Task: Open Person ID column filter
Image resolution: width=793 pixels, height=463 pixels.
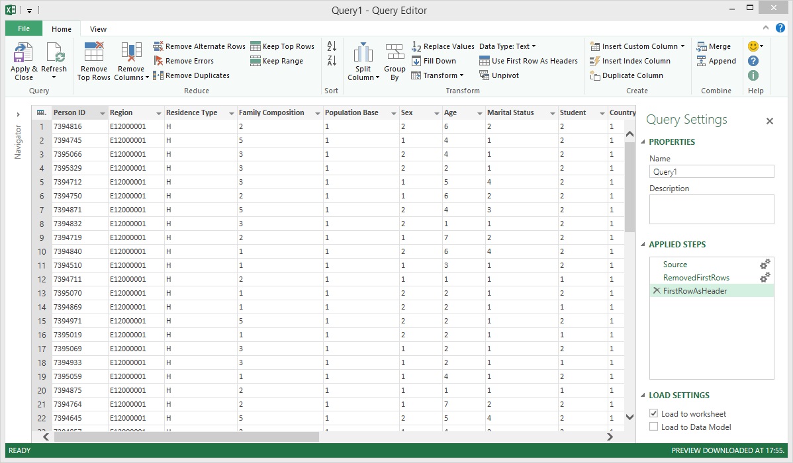Action: click(x=102, y=113)
